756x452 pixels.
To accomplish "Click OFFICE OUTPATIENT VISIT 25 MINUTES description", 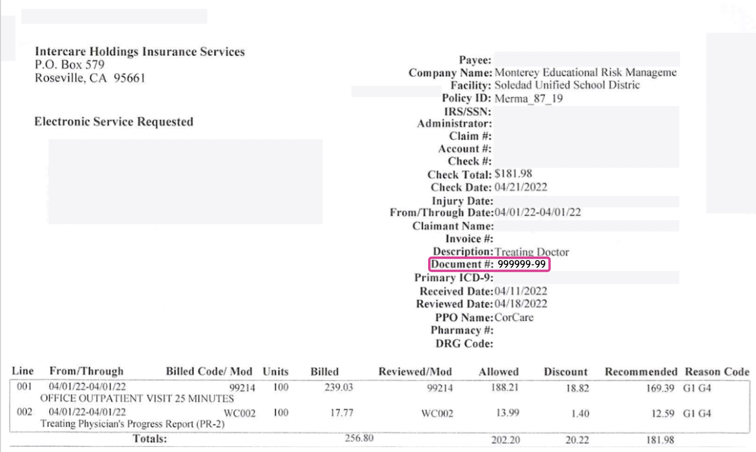I will (137, 399).
